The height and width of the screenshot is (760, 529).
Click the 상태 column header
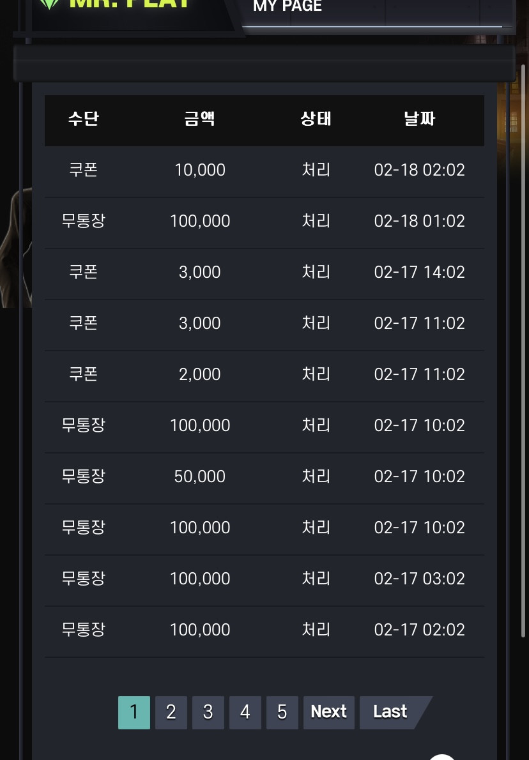316,118
